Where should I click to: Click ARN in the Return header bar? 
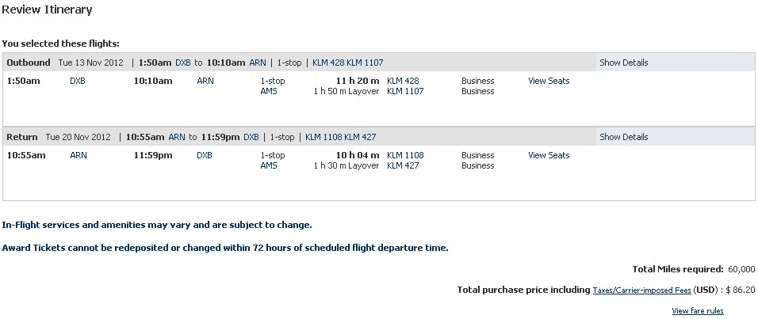coord(177,137)
